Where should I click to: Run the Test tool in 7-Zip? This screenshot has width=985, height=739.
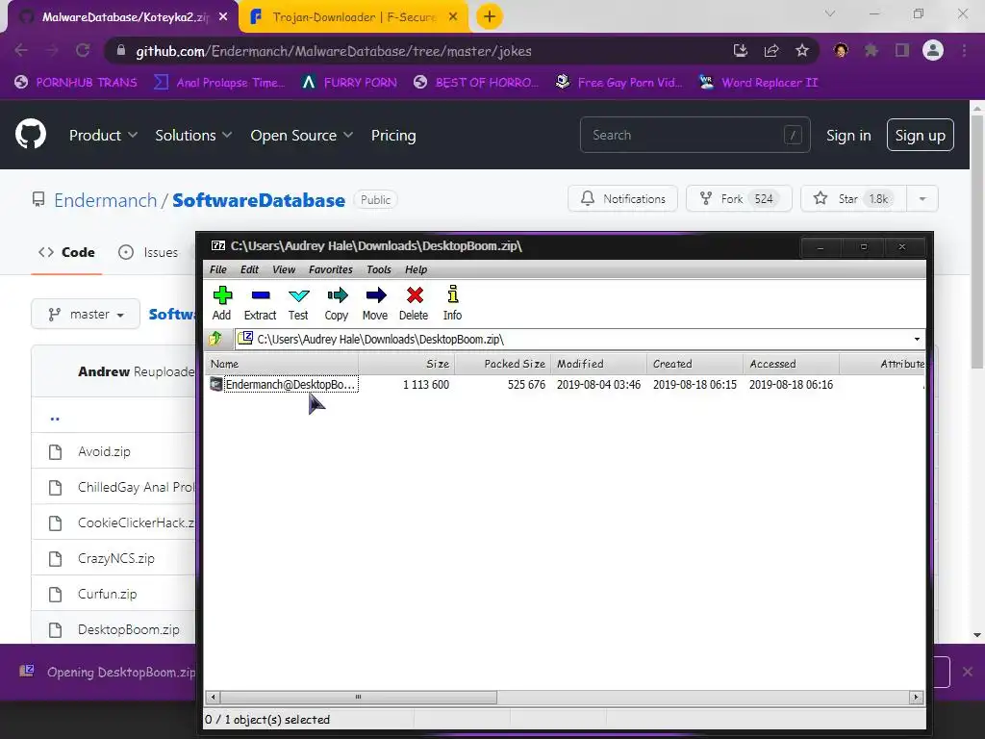point(298,303)
